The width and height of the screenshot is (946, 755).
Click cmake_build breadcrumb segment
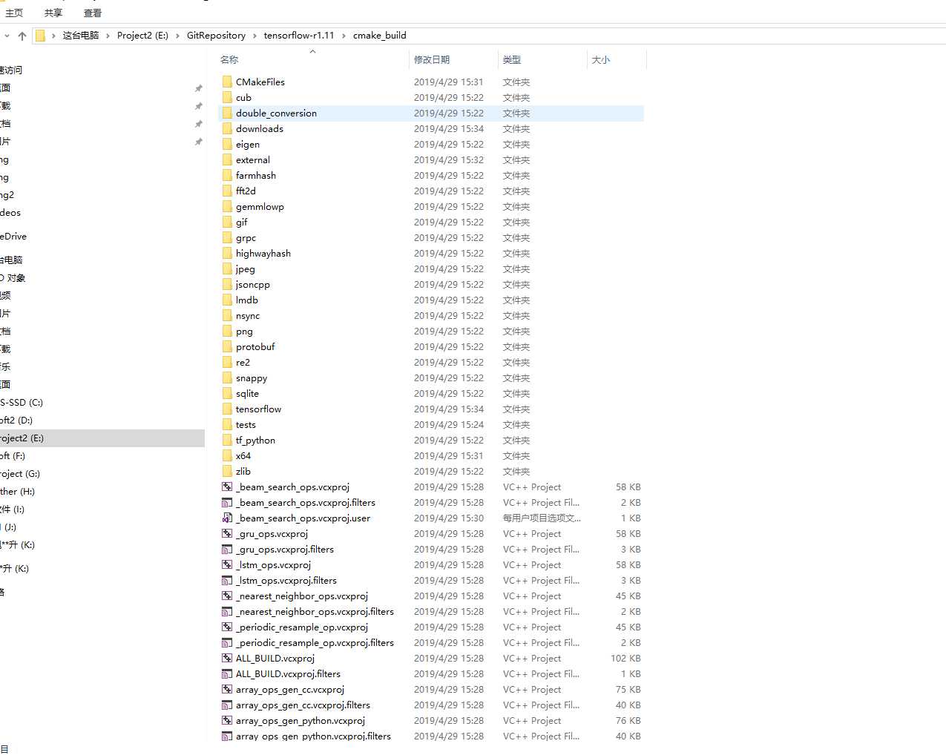[x=379, y=36]
